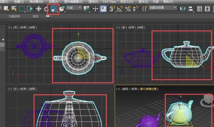Toggle Window/Crossing selection mode

[29, 9]
